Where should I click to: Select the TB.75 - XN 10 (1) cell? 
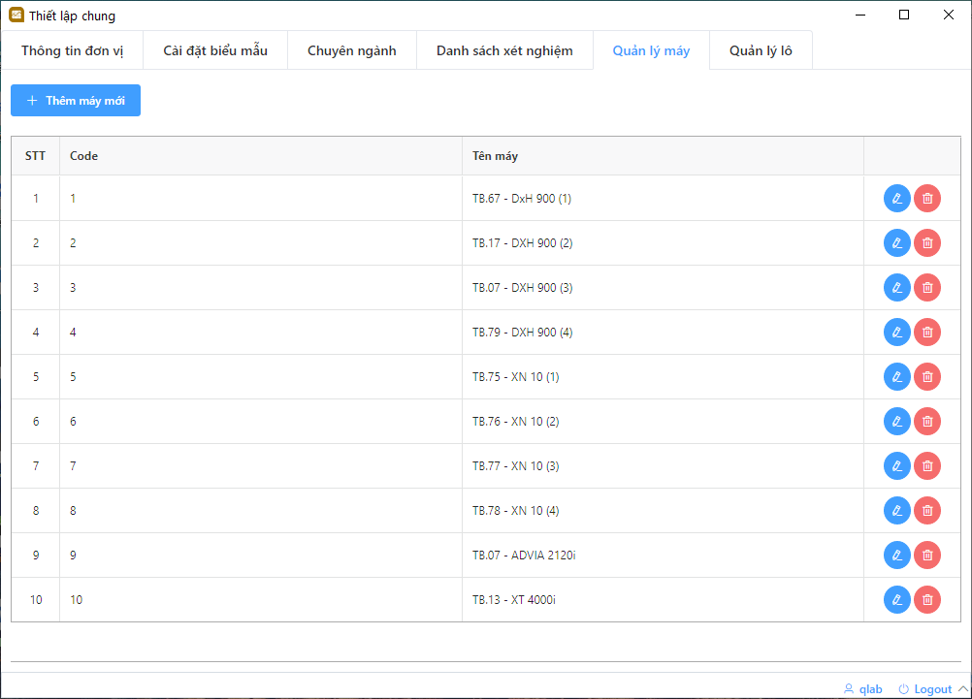(x=663, y=377)
